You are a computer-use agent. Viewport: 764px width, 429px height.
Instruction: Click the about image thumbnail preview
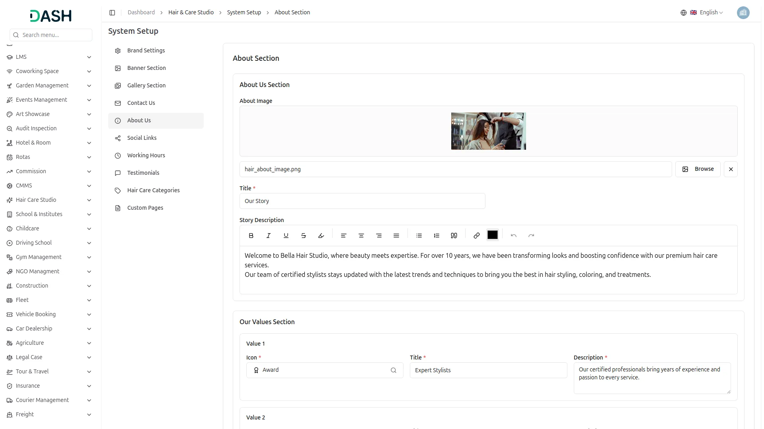(489, 131)
